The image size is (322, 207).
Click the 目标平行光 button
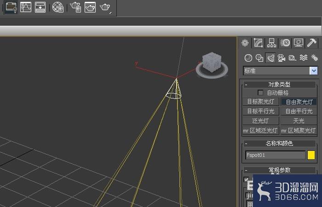tap(261, 111)
